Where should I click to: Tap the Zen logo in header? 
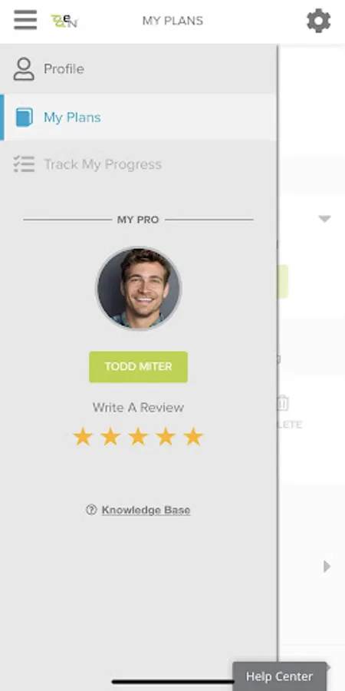coord(64,20)
